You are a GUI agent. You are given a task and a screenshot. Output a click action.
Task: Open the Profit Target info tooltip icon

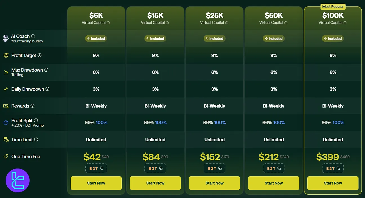pos(39,55)
